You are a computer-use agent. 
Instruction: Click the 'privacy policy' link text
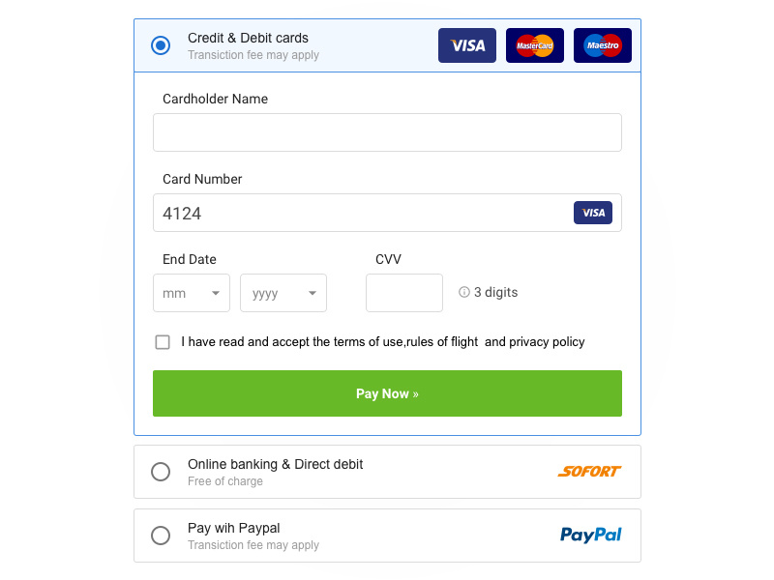click(547, 342)
